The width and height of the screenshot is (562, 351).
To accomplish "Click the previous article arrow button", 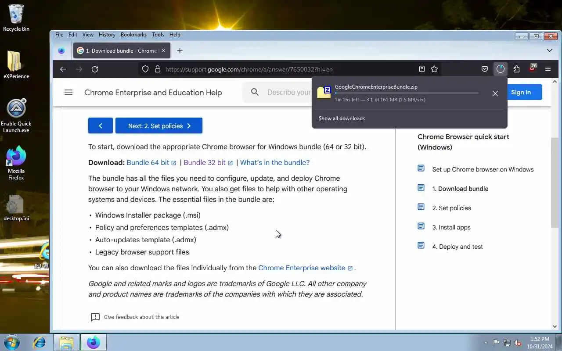I will coord(101,126).
